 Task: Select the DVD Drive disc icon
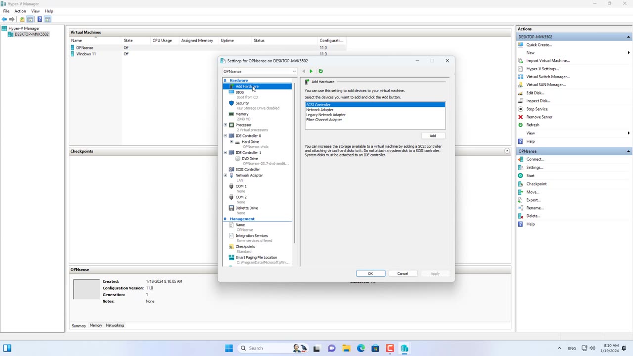point(238,159)
